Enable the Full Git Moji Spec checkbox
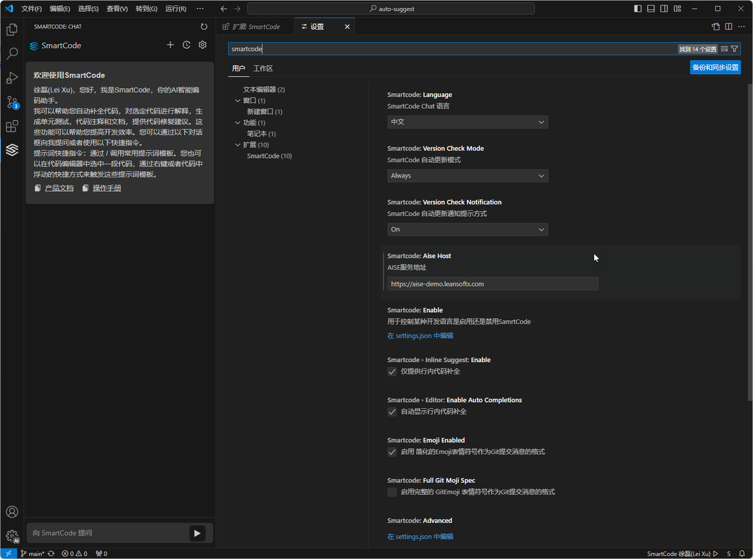 tap(392, 492)
